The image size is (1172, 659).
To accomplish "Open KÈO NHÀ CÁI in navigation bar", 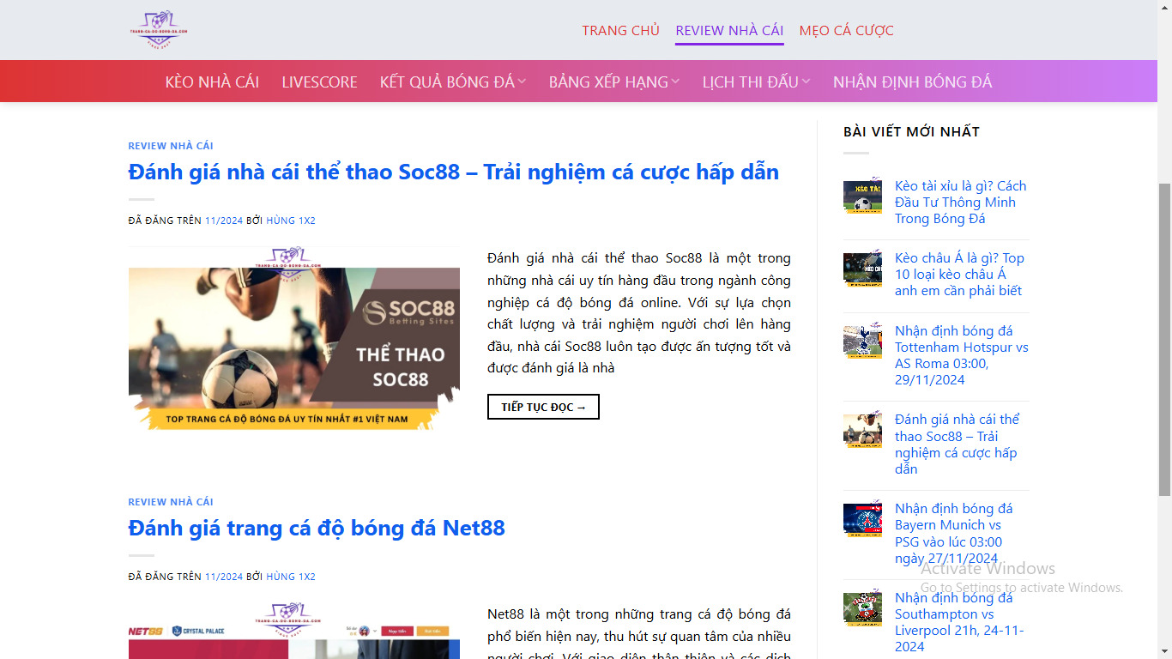I will click(212, 82).
